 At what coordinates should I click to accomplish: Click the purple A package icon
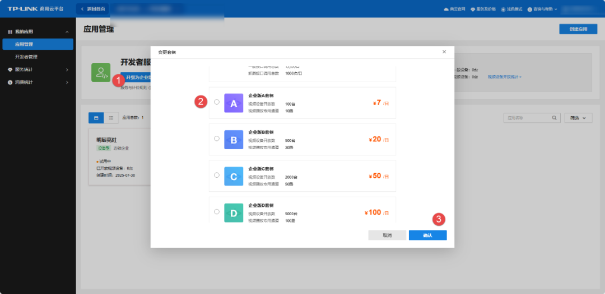234,103
